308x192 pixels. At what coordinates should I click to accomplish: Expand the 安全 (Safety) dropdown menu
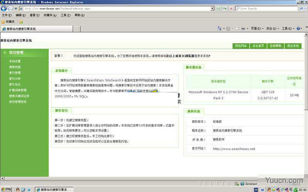tap(272, 29)
